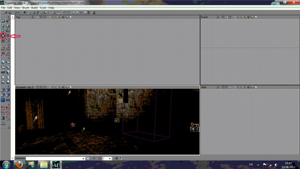This screenshot has width=300, height=169.
Task: Collapse the selection visibility group expander
Action: point(9,104)
